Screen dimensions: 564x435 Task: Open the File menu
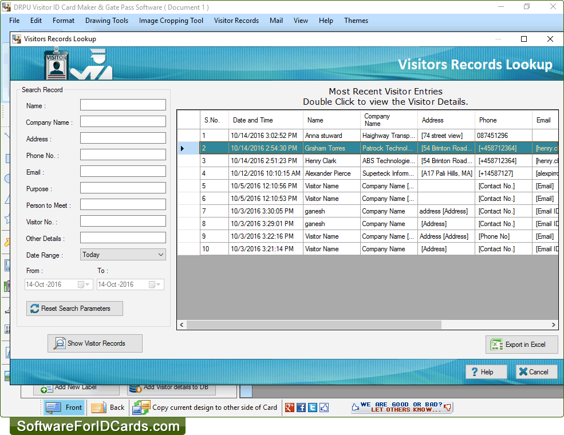(x=14, y=21)
